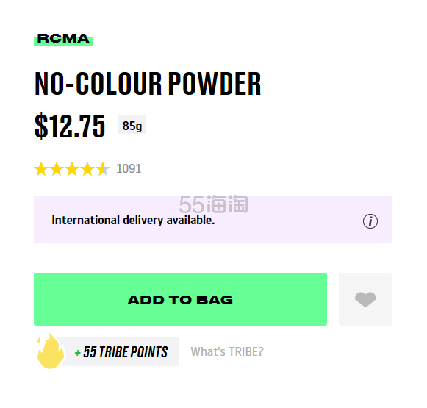
Task: Click the second gold rating star
Action: pyautogui.click(x=57, y=169)
